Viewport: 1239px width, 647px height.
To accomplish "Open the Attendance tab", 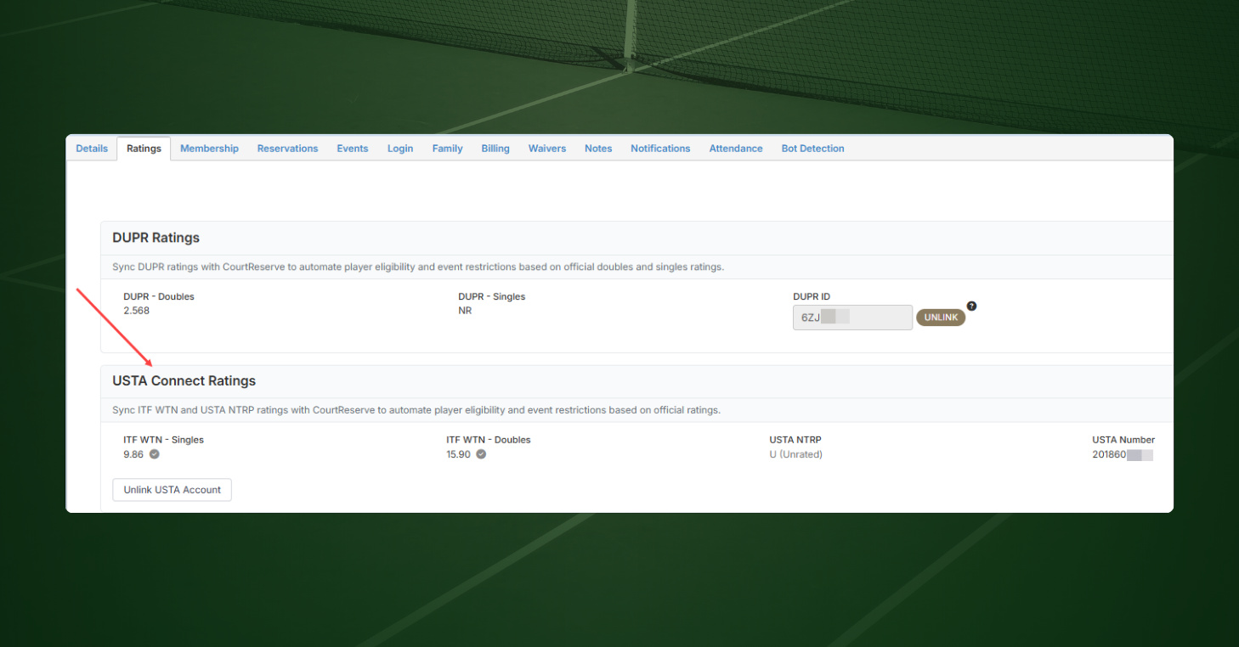I will 736,149.
